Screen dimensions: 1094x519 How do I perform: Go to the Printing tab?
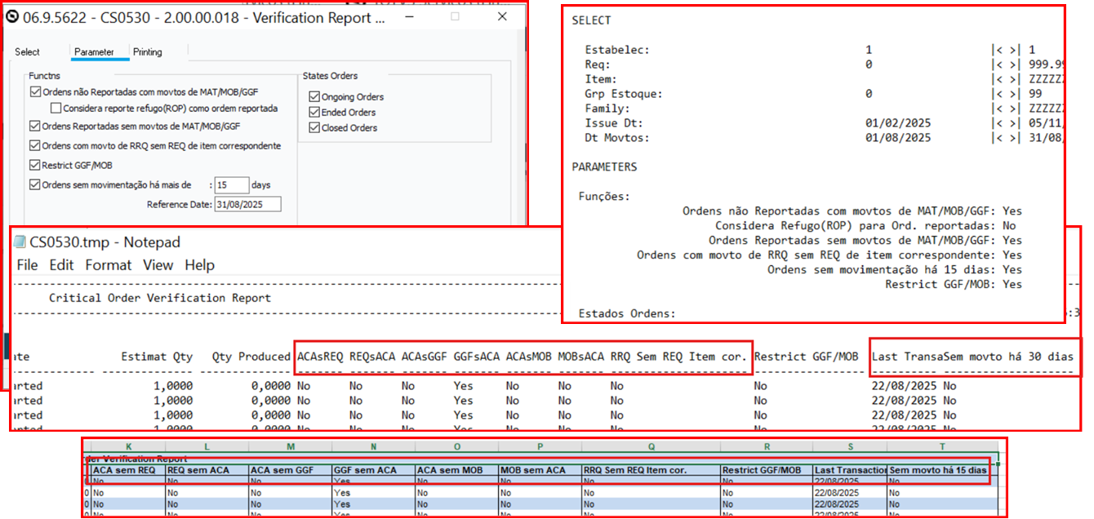point(148,52)
